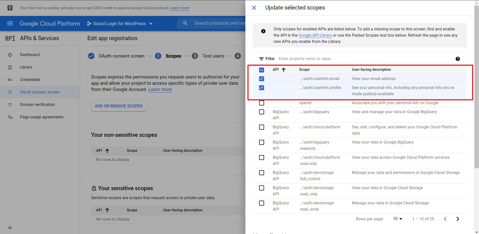Check the openid scope checkbox

[x=262, y=103]
